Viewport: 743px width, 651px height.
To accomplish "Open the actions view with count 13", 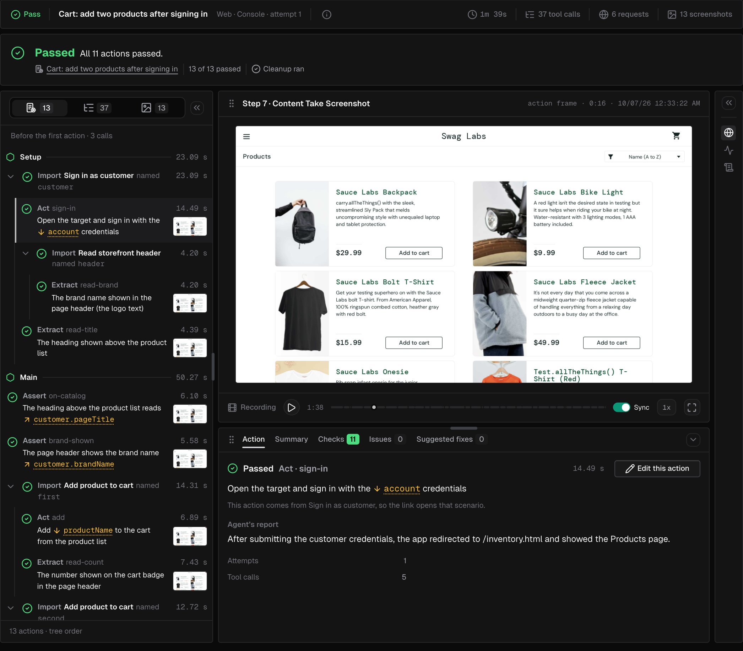I will [39, 108].
